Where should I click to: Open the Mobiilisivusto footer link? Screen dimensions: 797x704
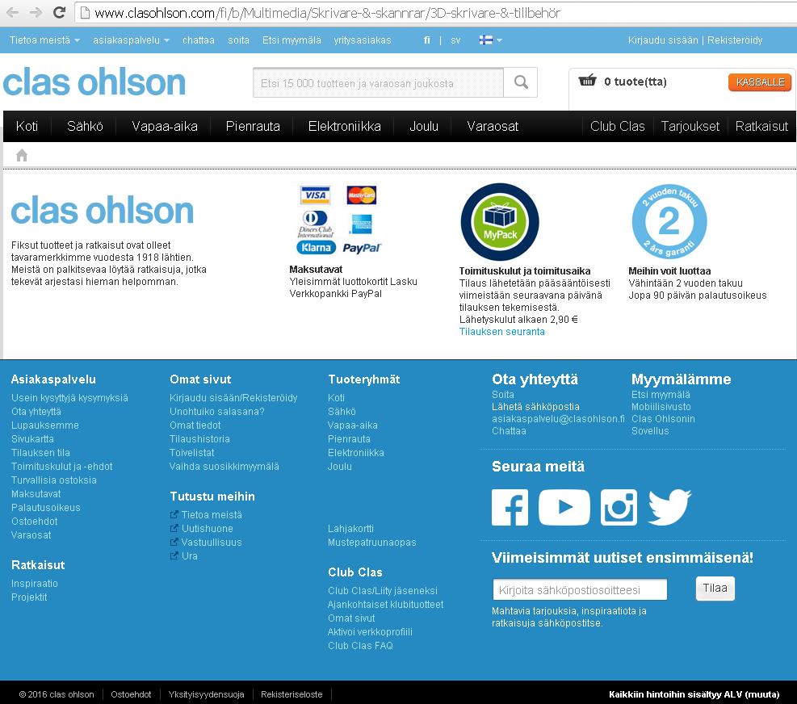pos(661,407)
